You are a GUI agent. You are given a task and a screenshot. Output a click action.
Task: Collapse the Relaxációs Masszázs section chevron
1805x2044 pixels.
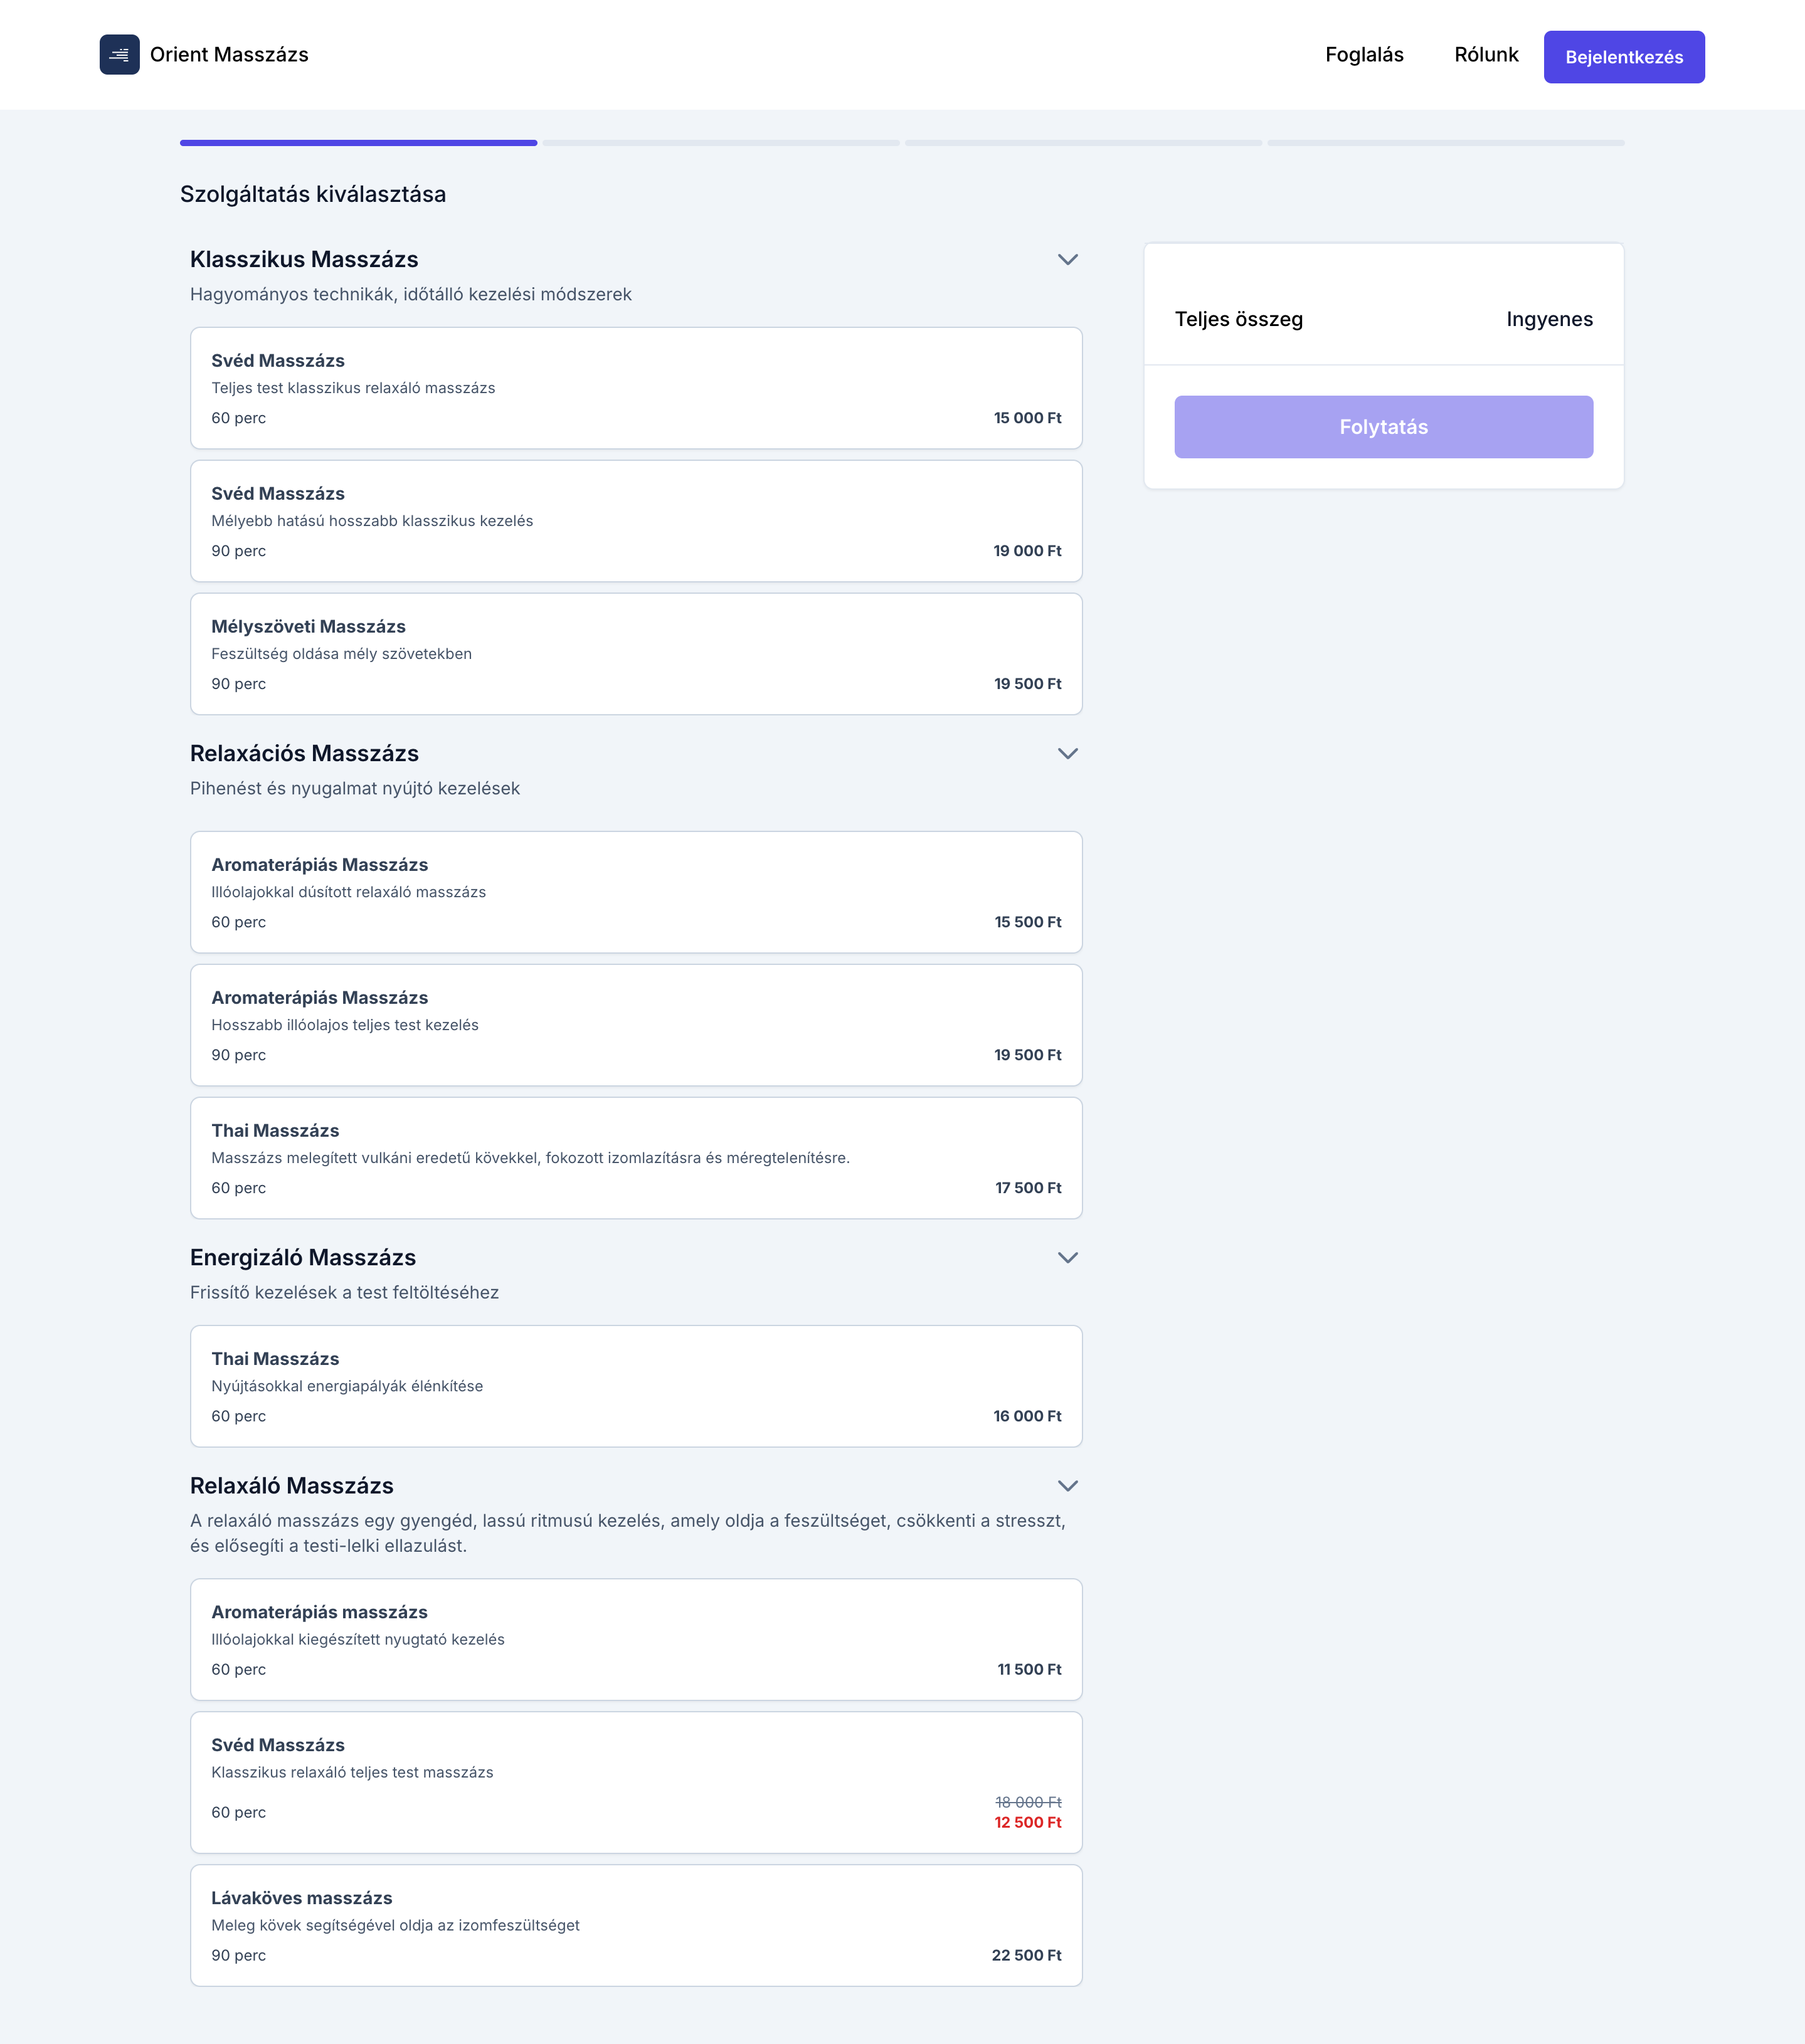(x=1067, y=754)
